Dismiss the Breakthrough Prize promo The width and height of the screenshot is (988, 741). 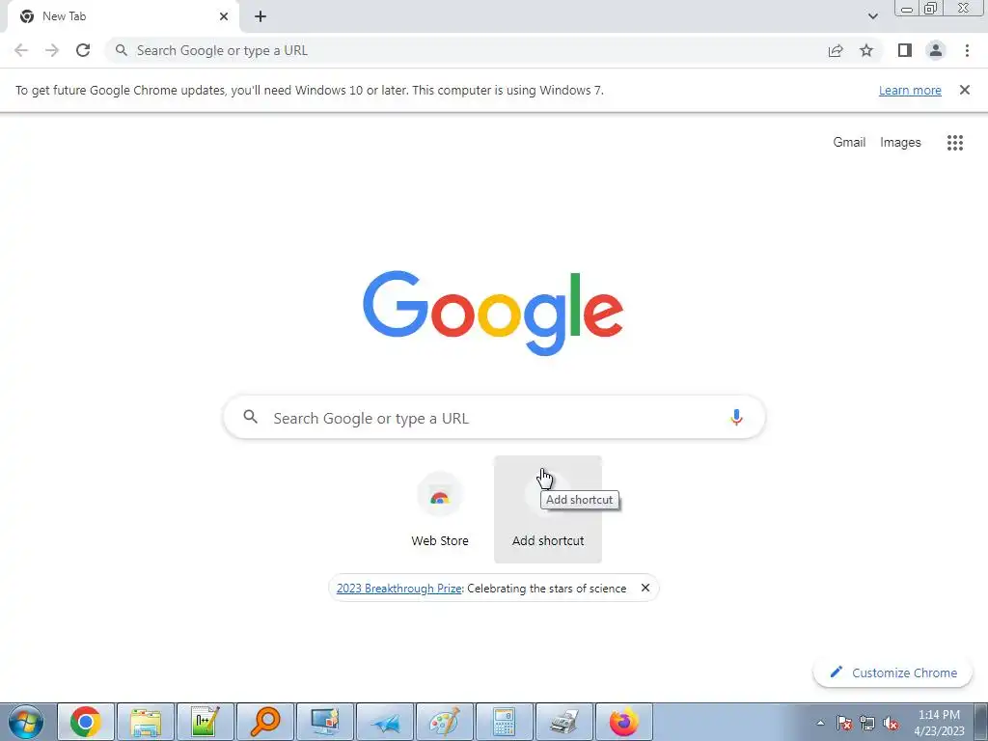645,588
